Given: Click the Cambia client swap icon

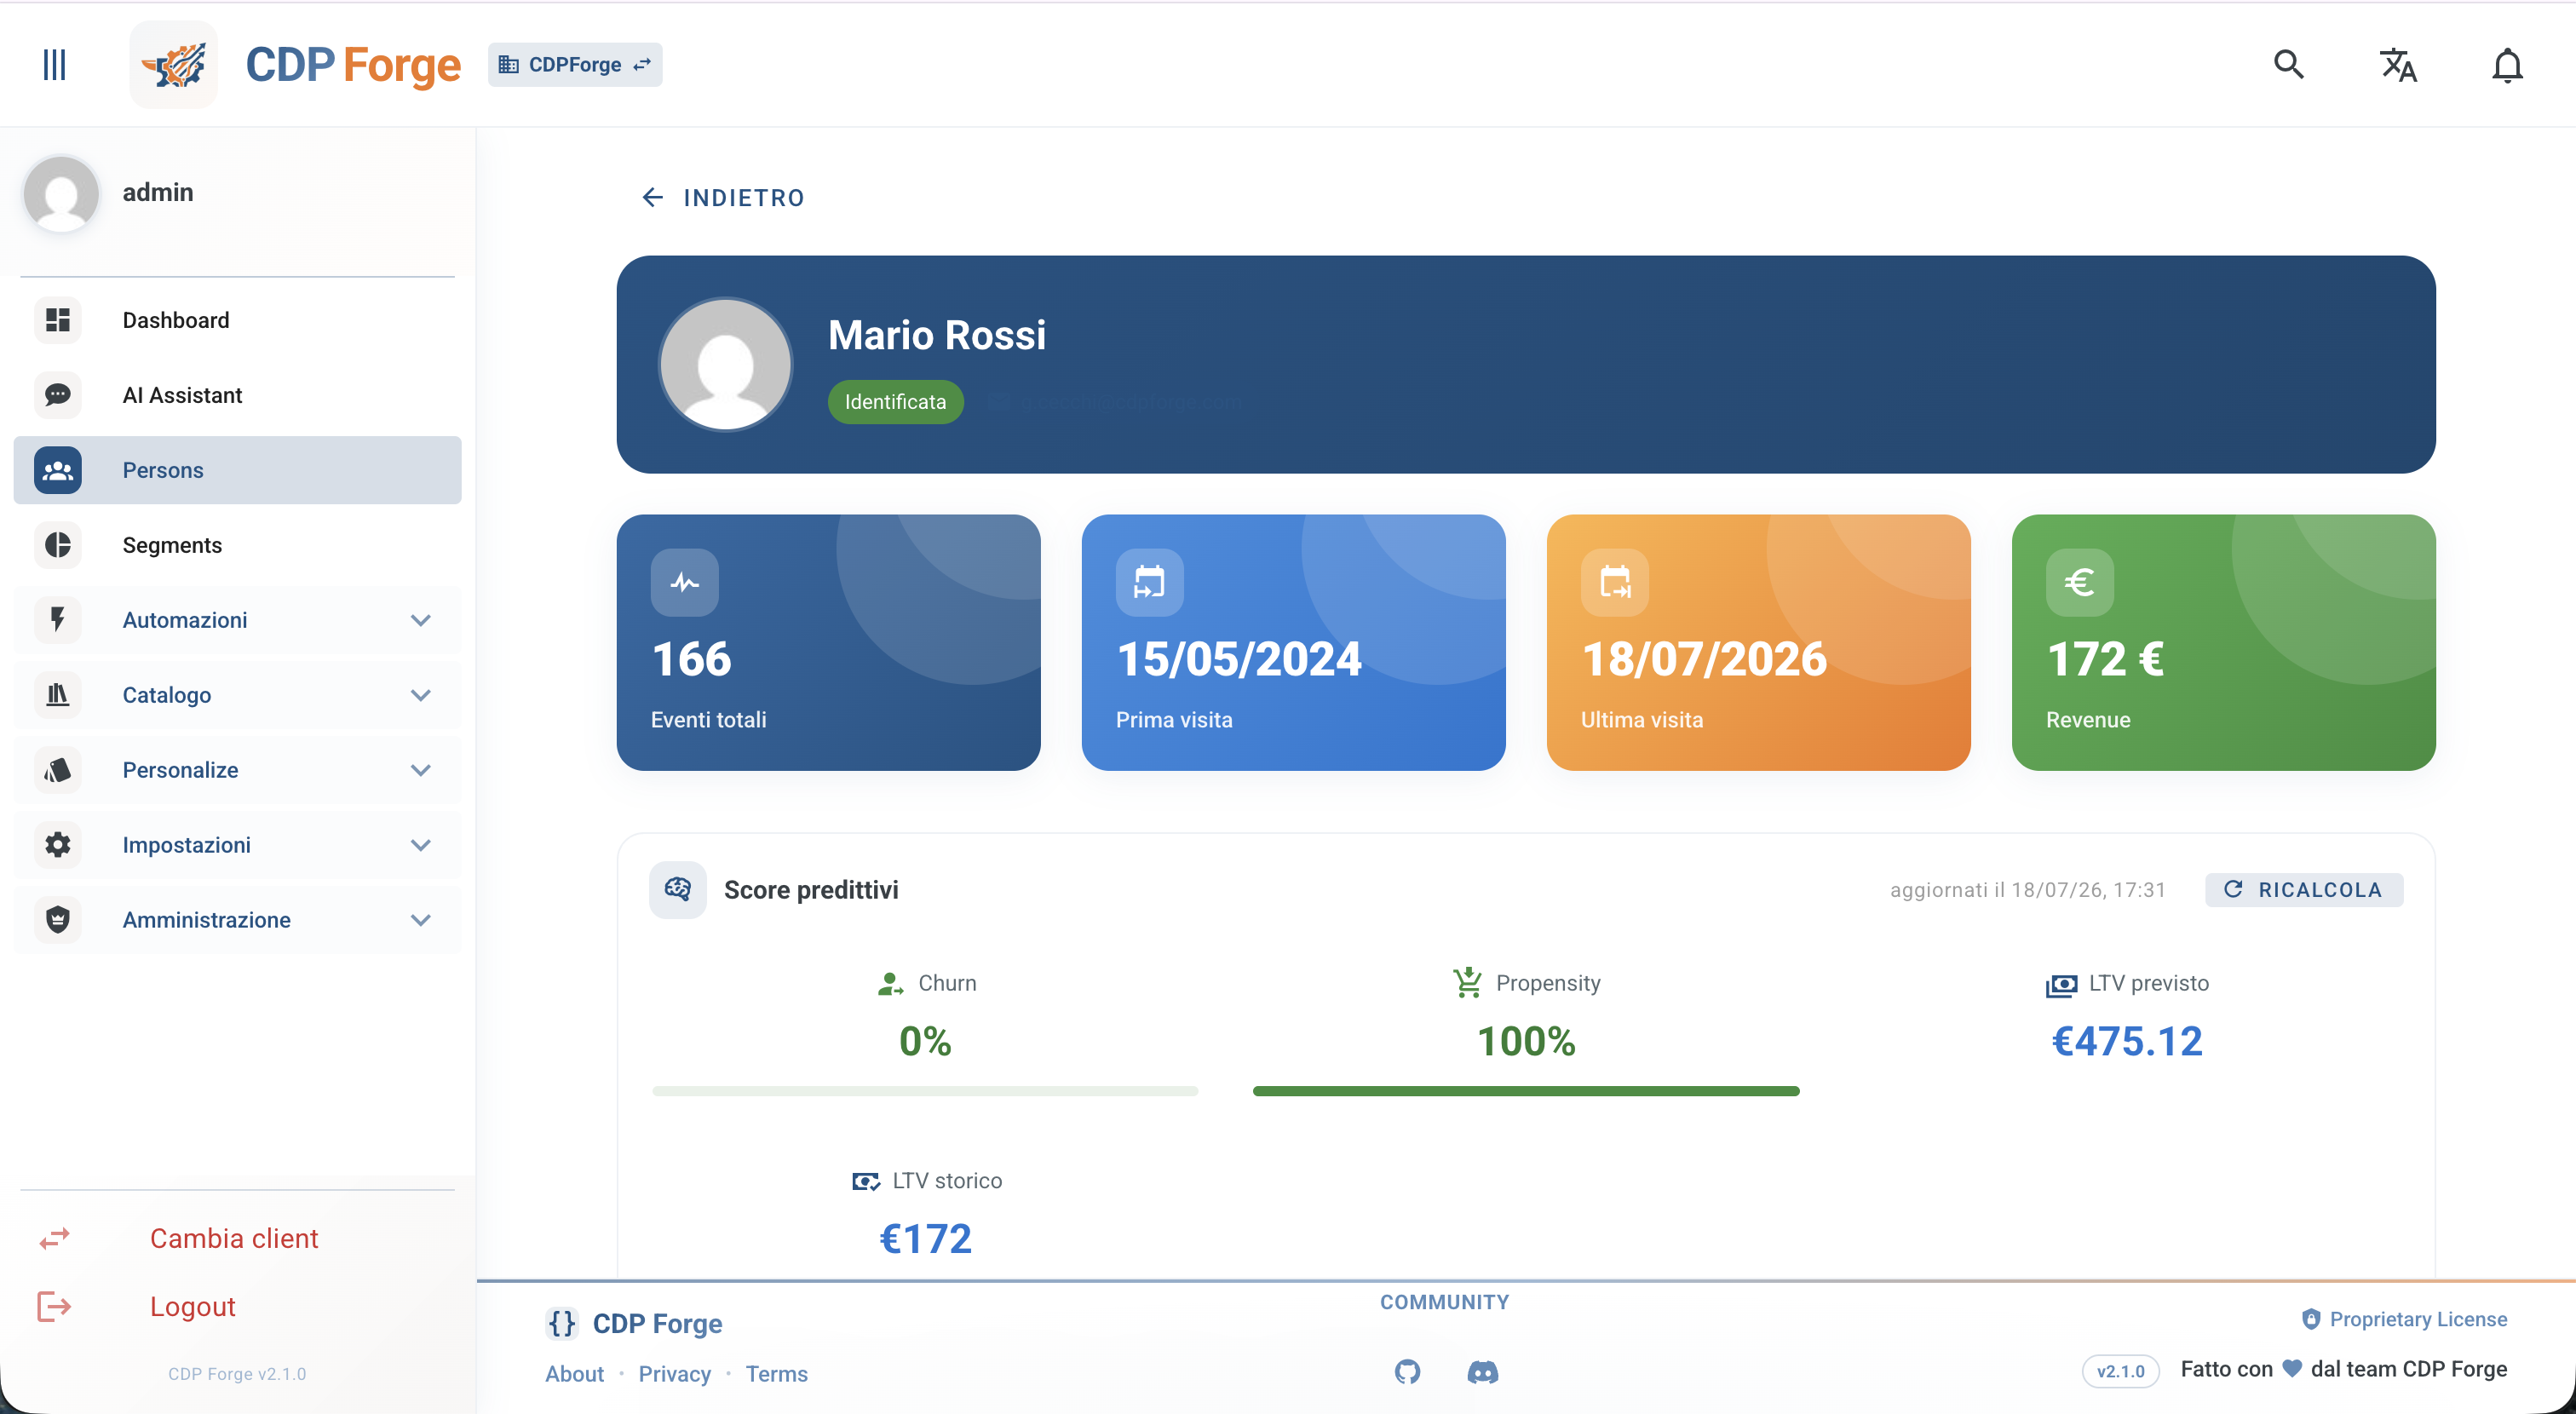Looking at the screenshot, I should pyautogui.click(x=54, y=1239).
